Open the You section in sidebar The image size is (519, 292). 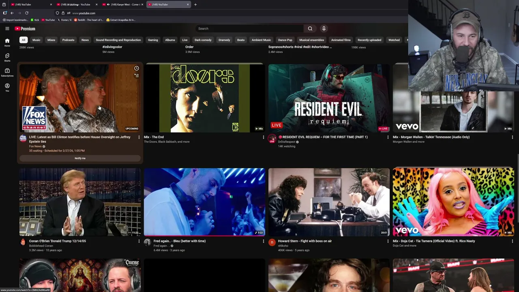point(7,87)
